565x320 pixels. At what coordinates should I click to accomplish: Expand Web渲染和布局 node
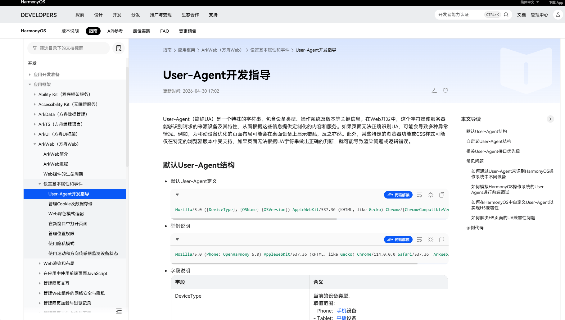[40, 263]
